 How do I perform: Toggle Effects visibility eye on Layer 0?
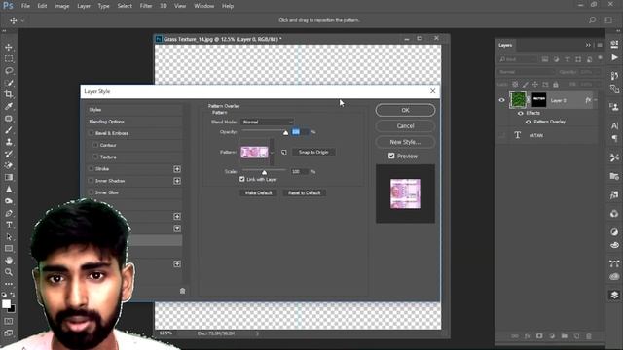pos(520,113)
